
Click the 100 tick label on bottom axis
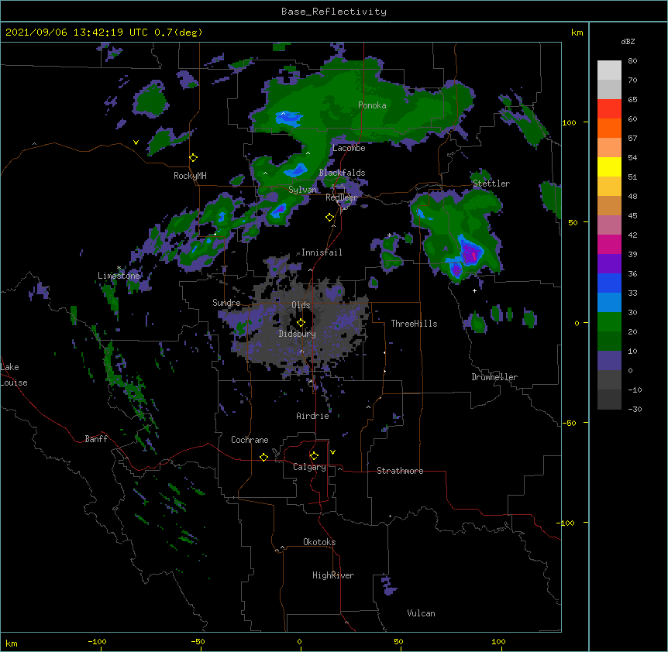[498, 641]
